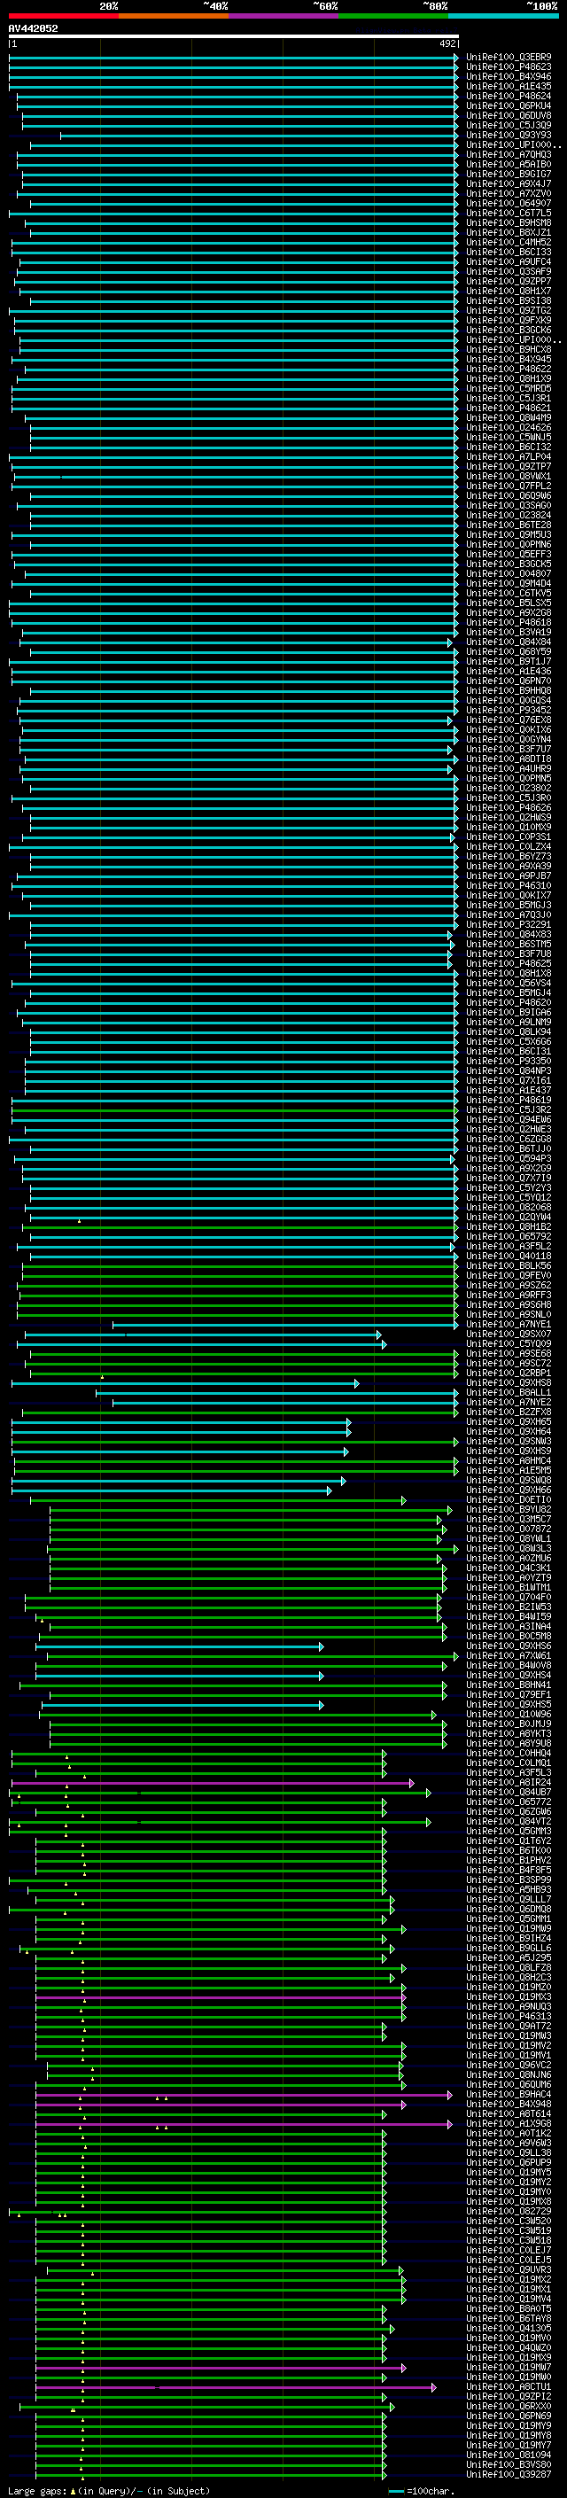567x2498 pixels.
Task: Select hit UniRef100_Q3EBR9
Action: point(509,58)
